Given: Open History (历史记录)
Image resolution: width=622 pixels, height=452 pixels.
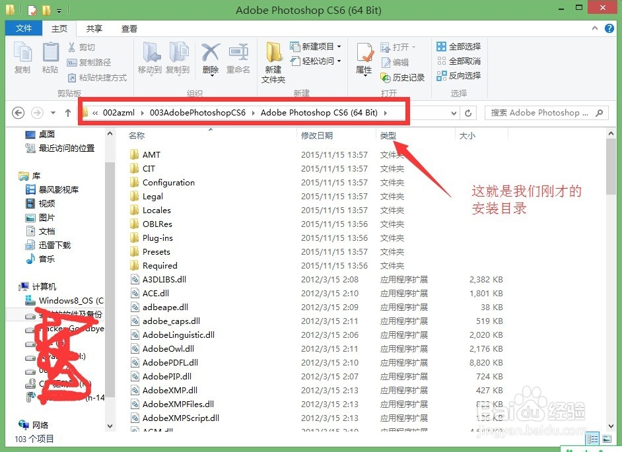Looking at the screenshot, I should click(402, 77).
